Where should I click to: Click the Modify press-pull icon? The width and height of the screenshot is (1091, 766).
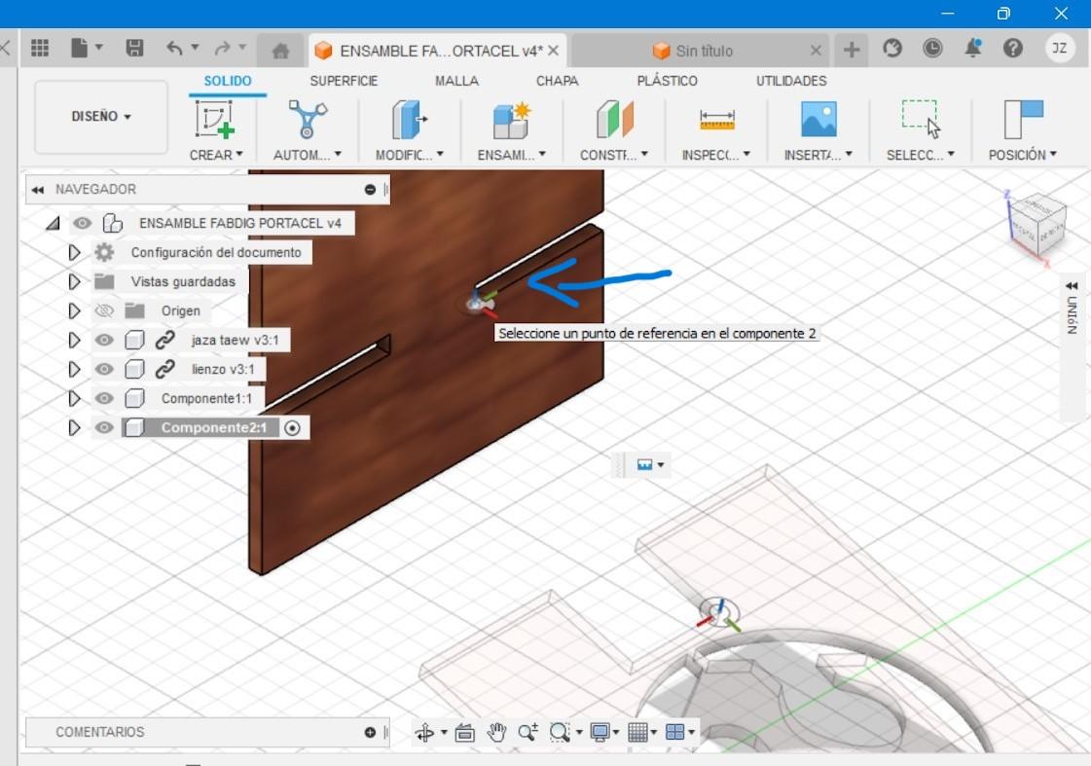pyautogui.click(x=409, y=119)
